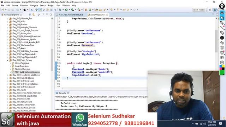Maximize the editor area
226x127 pixels.
pyautogui.click(x=217, y=14)
